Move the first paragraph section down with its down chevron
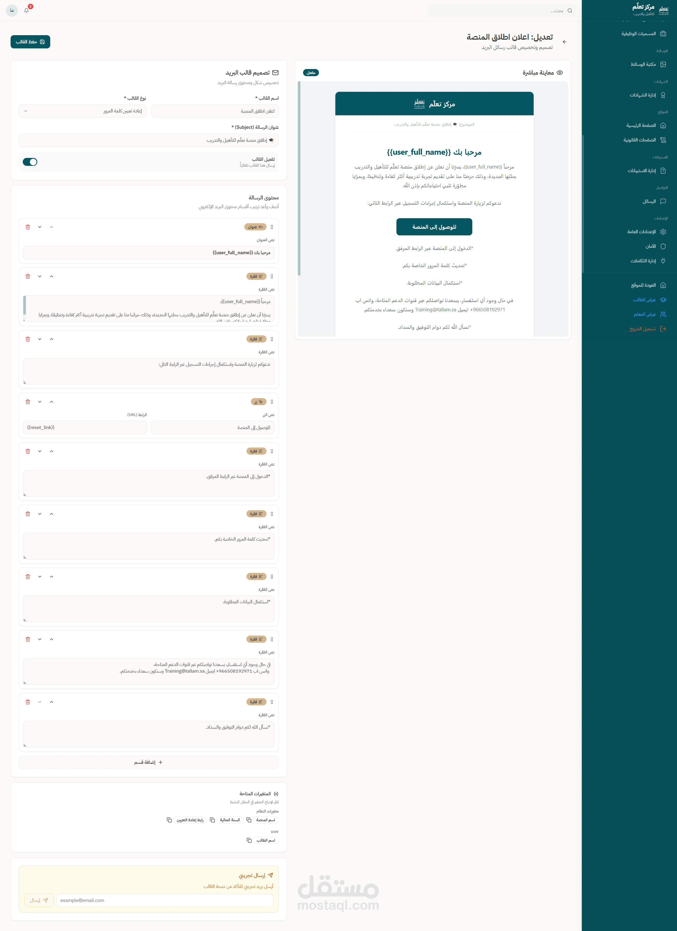The image size is (677, 931). click(x=39, y=276)
